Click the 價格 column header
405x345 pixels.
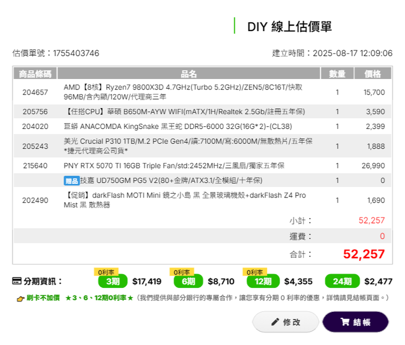pyautogui.click(x=373, y=74)
